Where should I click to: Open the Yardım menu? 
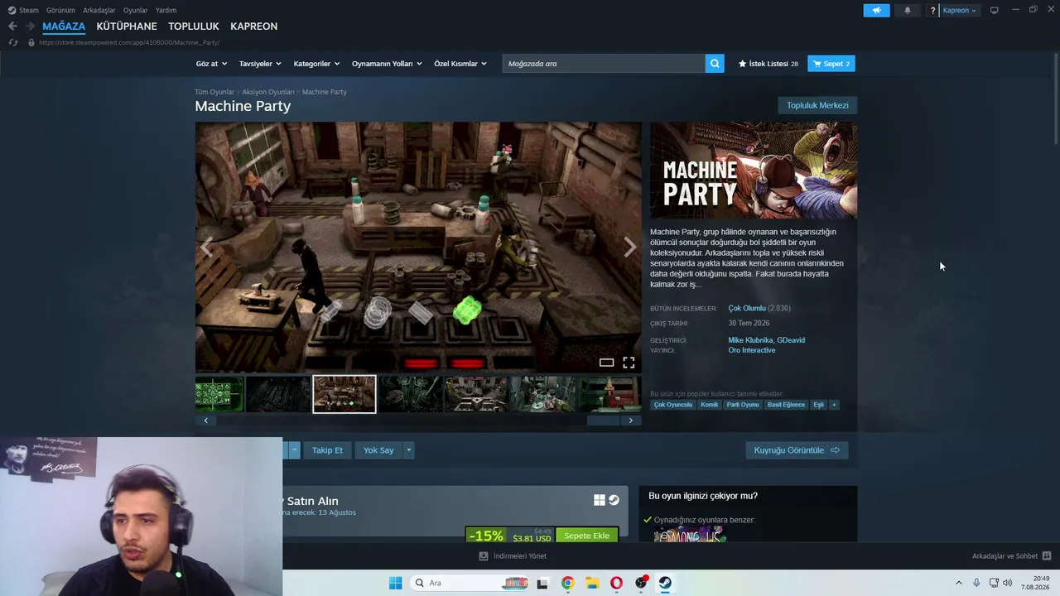point(166,11)
